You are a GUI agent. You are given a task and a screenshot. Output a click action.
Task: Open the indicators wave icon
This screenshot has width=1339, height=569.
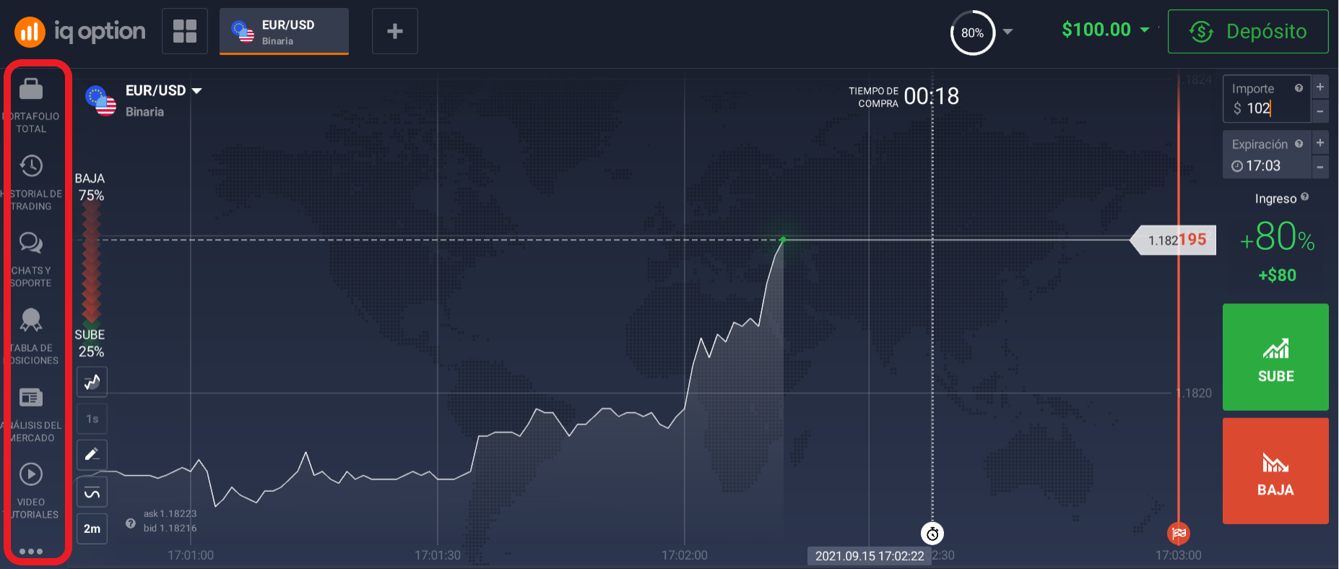(x=92, y=492)
